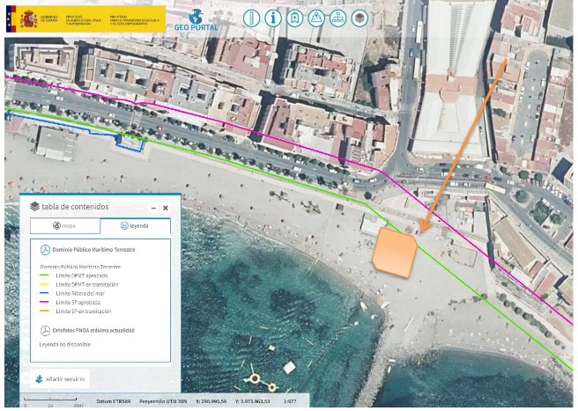
Task: Switch to the mapa tab
Action: (65, 226)
